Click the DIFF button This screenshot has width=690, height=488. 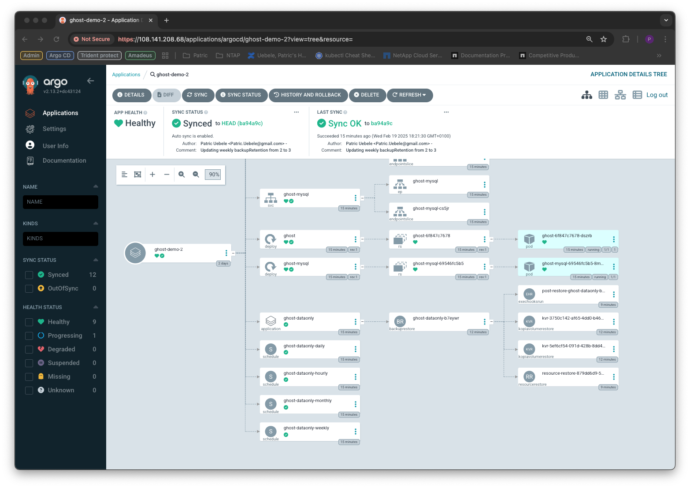click(166, 95)
